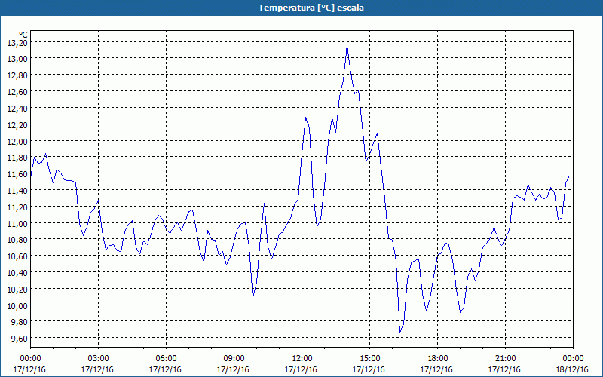Viewport: 603px width, 377px height.
Task: Click the 12:00 time label
Action: (x=302, y=359)
